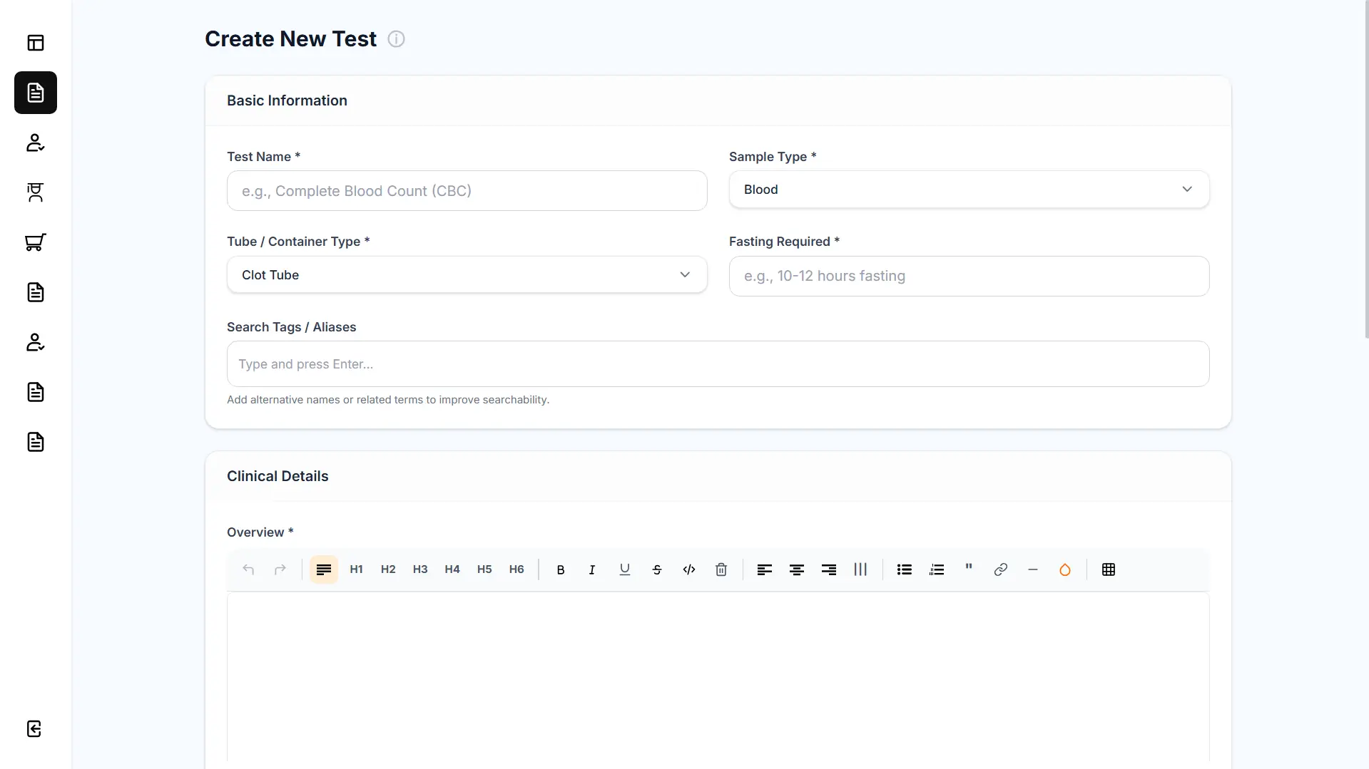This screenshot has width=1369, height=769.
Task: Click the 'Add alternative names' helper text
Action: (388, 400)
